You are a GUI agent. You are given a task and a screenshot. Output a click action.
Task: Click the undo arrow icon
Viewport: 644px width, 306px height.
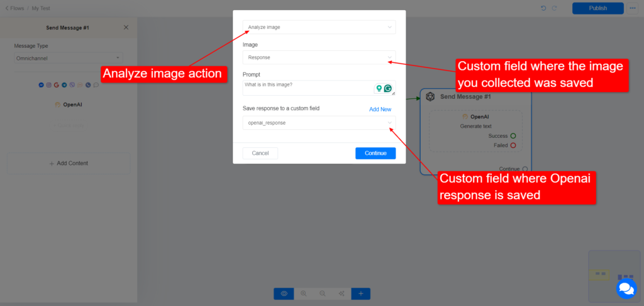pos(543,8)
